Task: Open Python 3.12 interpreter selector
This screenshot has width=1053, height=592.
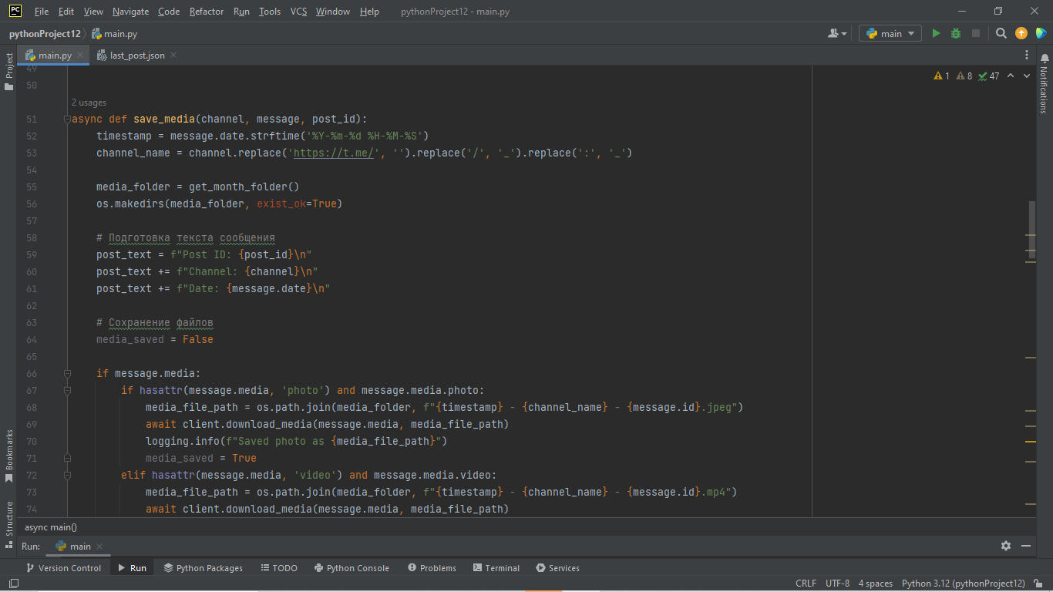Action: tap(963, 584)
